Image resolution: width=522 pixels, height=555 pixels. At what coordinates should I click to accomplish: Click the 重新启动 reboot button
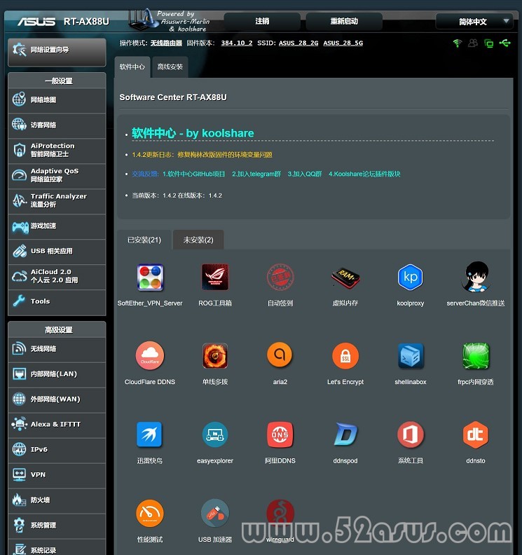(344, 21)
